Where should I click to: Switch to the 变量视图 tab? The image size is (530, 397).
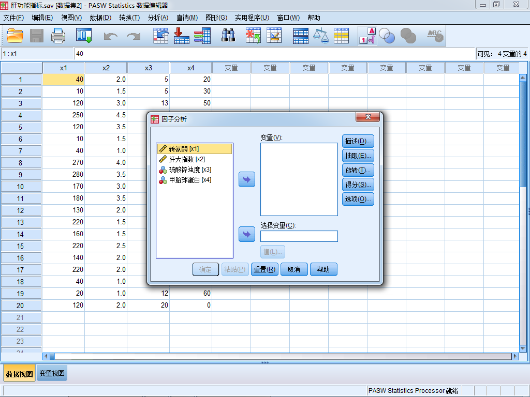coord(52,373)
